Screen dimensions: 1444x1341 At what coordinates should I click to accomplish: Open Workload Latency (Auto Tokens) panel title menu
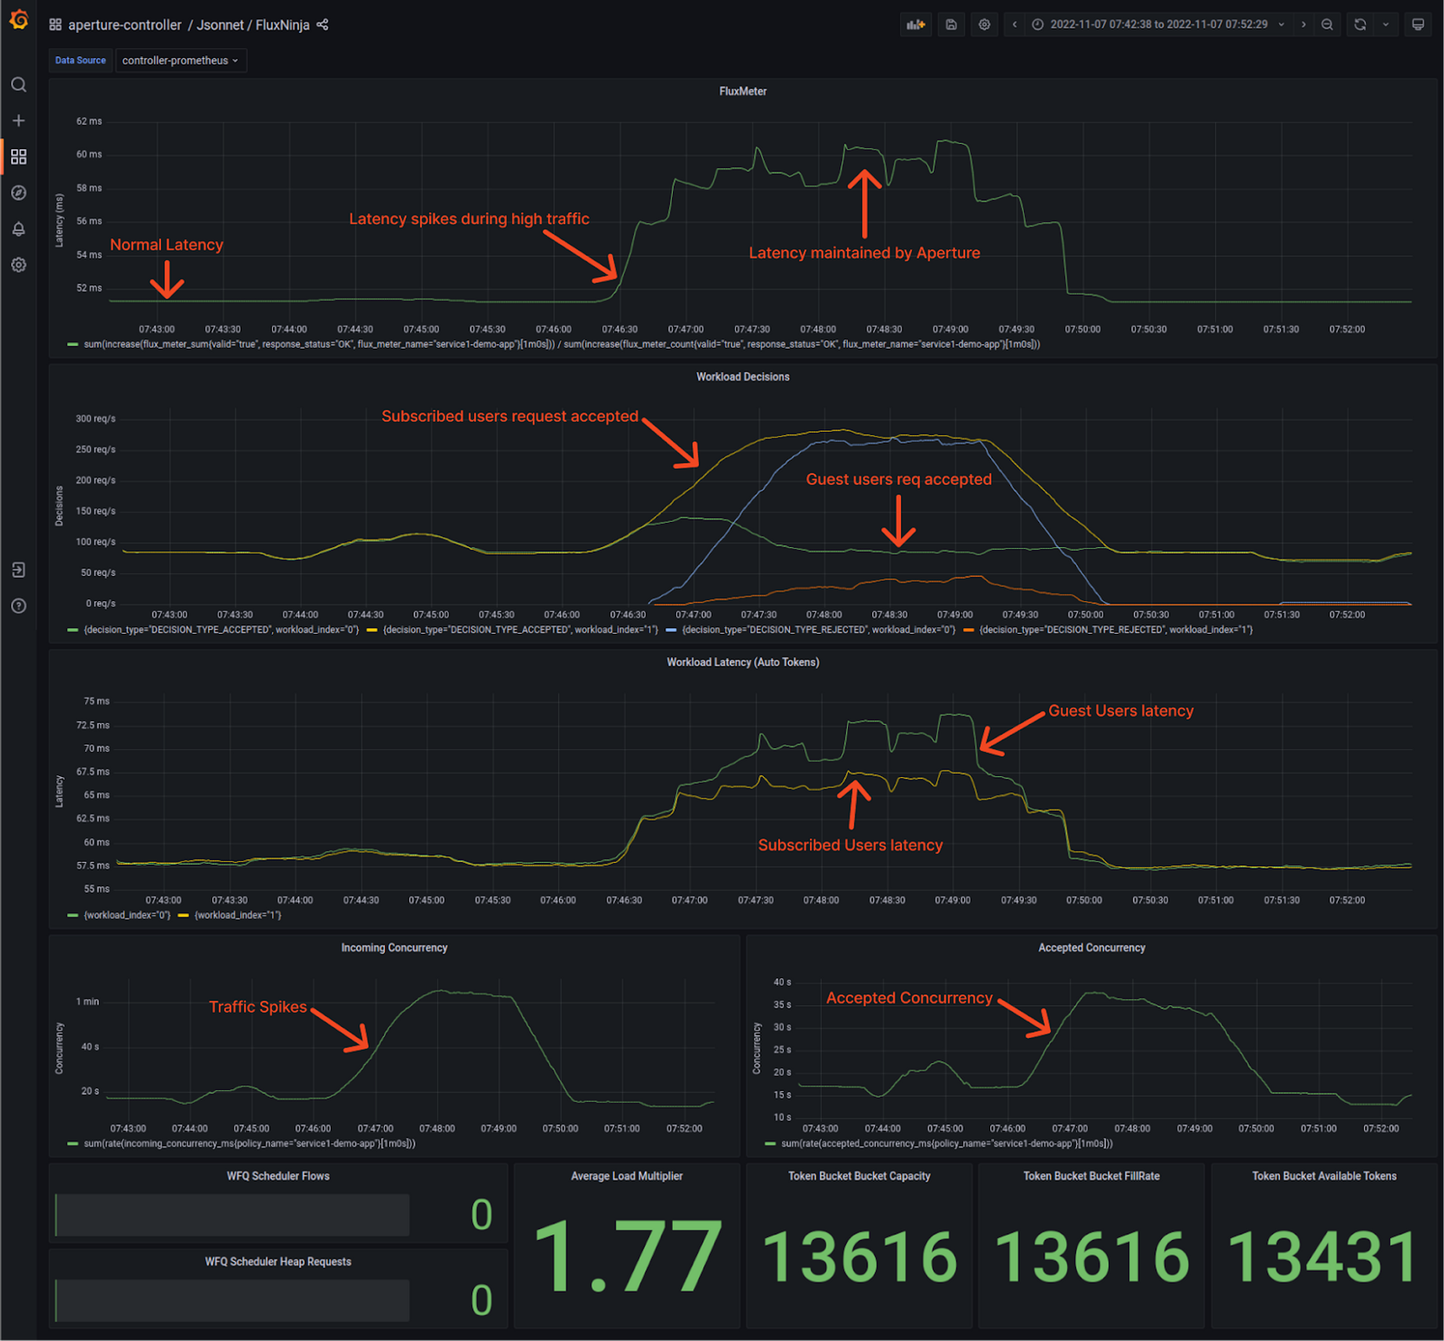(x=743, y=663)
